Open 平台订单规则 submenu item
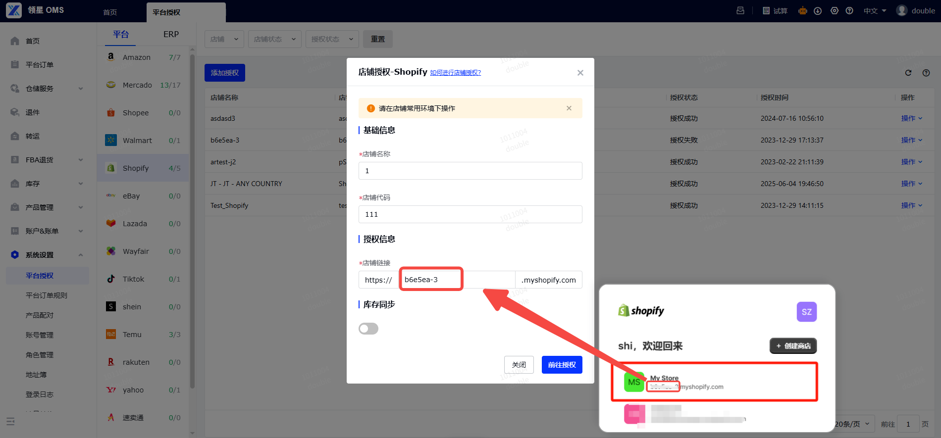941x438 pixels. click(47, 295)
